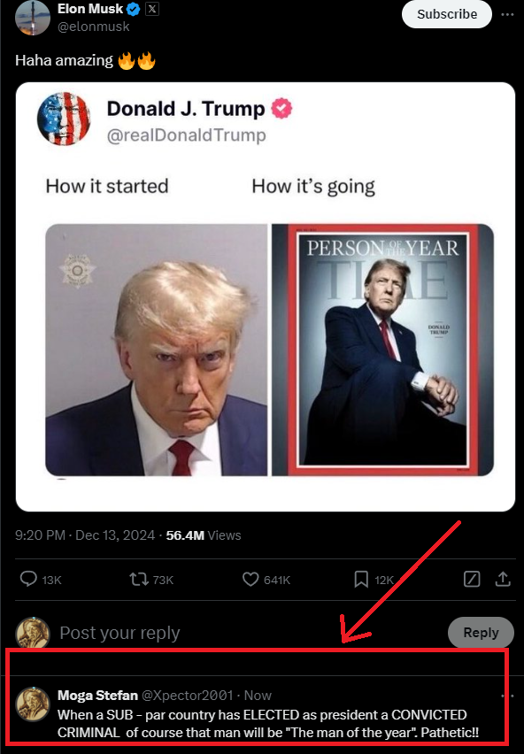Click the 9:20 PM Dec 13, 2024 timestamp
524x754 pixels.
click(85, 535)
